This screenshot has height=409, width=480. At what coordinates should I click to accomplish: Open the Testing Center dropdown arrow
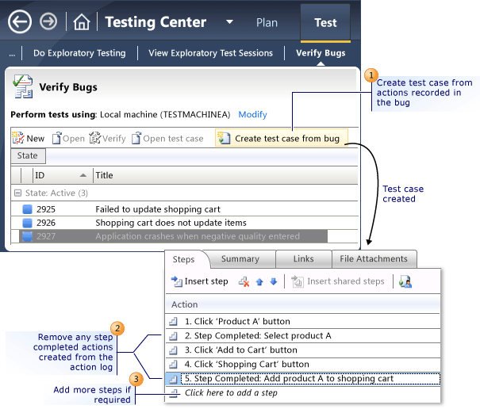pos(229,21)
